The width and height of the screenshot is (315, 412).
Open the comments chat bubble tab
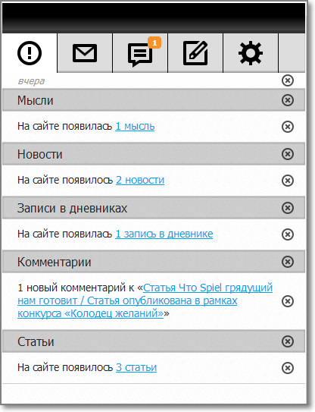[140, 53]
